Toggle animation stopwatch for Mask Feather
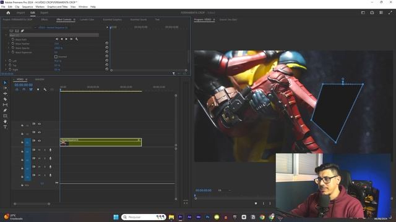The image size is (396, 222). (13, 44)
